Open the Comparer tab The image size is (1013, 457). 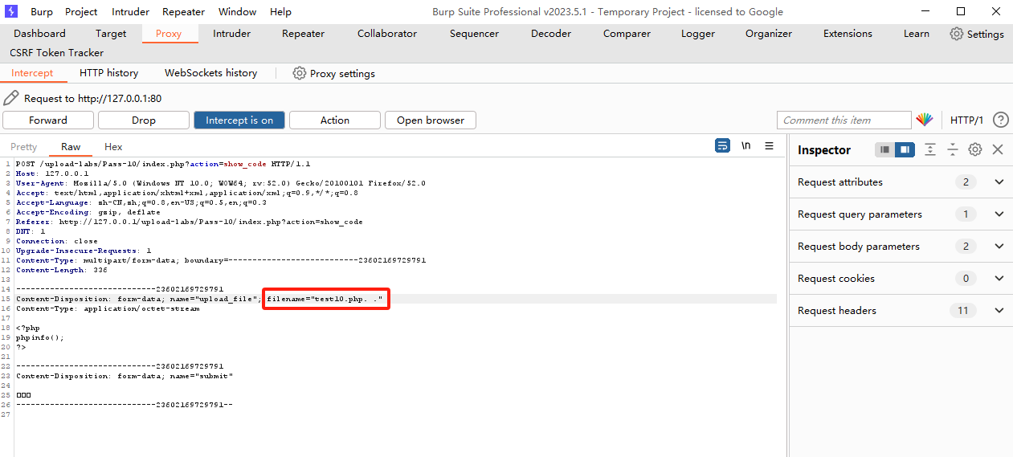(x=627, y=34)
